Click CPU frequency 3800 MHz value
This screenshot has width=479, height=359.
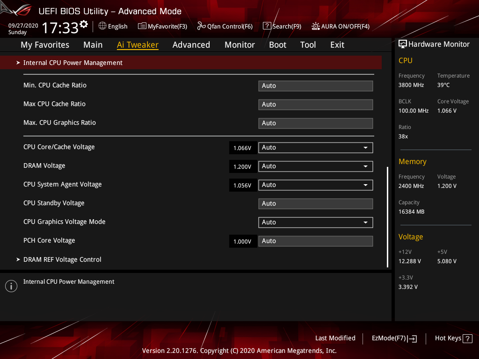[411, 85]
